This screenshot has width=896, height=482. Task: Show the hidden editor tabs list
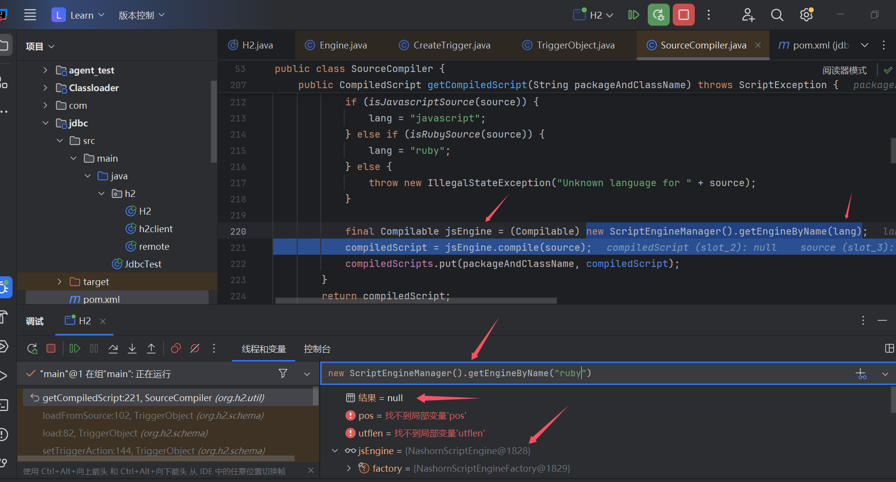865,45
